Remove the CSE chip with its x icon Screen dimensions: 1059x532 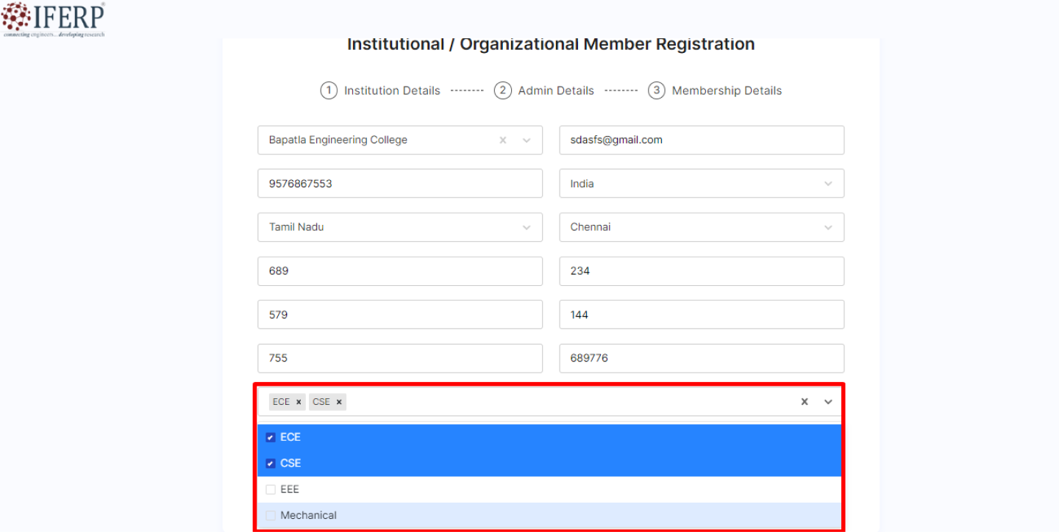pos(338,401)
